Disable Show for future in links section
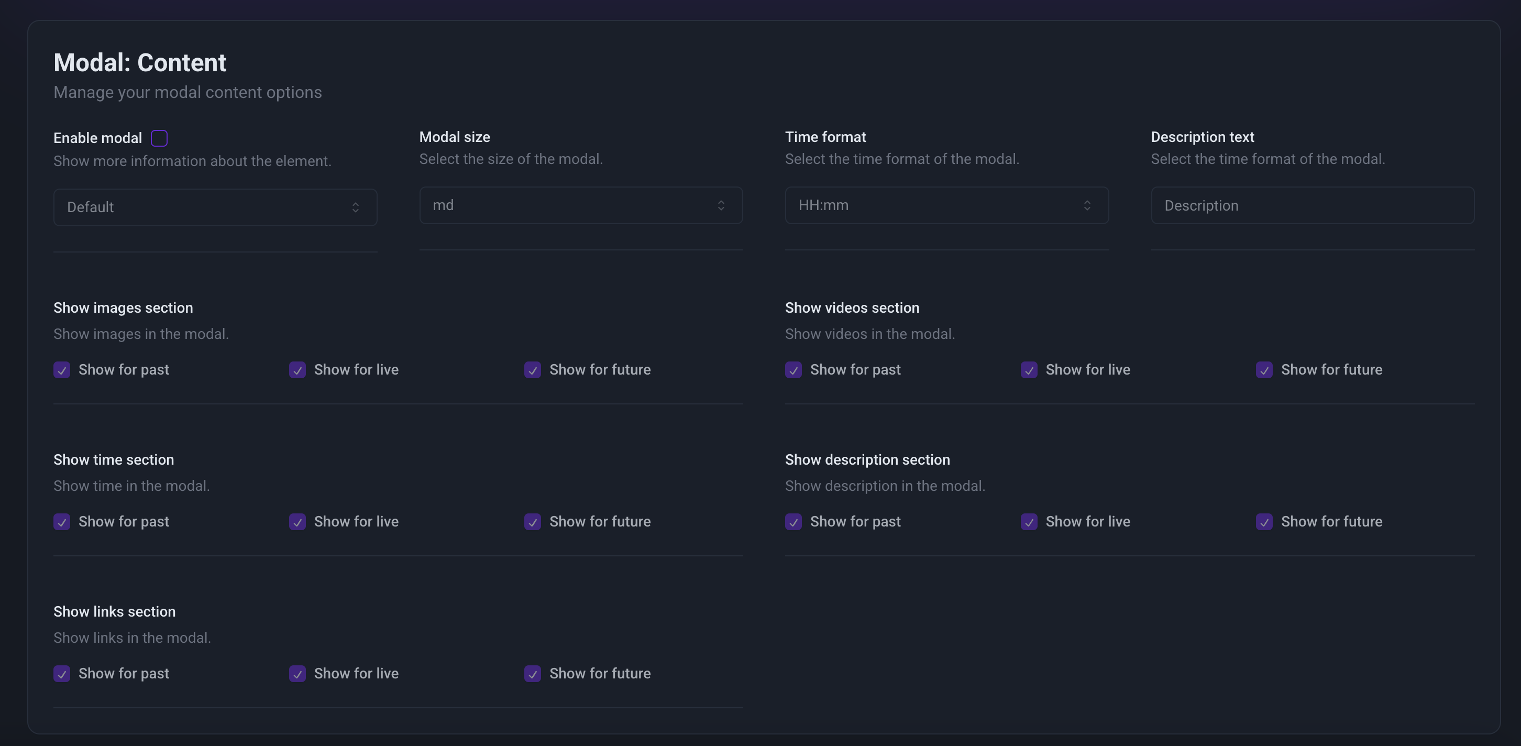The width and height of the screenshot is (1521, 746). 533,674
